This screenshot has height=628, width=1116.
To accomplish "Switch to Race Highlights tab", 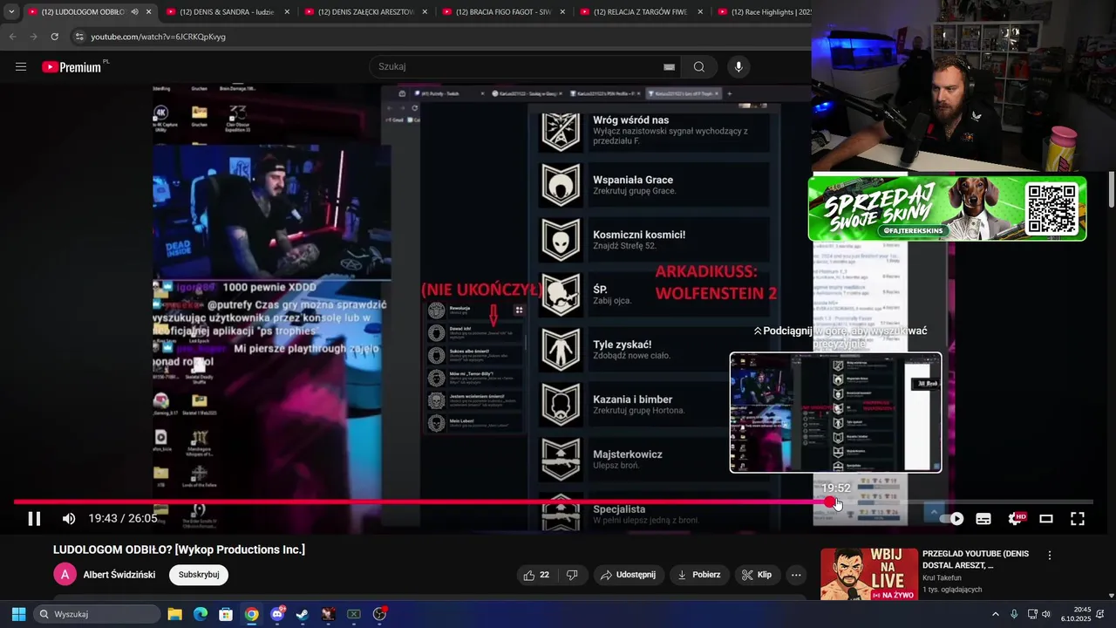I will click(764, 12).
